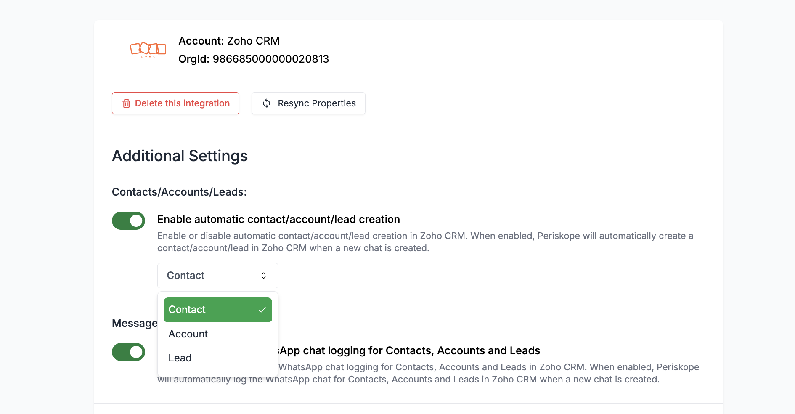Screen dimensions: 795x414
Task: Click the chat logging for Contacts, Accounts and Leads label
Action: (410, 351)
